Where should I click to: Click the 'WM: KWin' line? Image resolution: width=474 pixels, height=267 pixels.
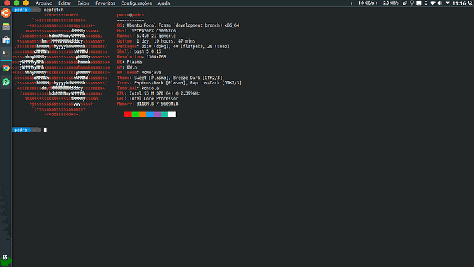(x=127, y=67)
